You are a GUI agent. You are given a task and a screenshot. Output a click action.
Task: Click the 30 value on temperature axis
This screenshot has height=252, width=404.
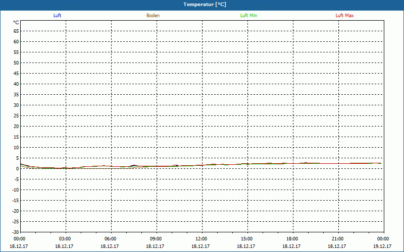coord(16,105)
